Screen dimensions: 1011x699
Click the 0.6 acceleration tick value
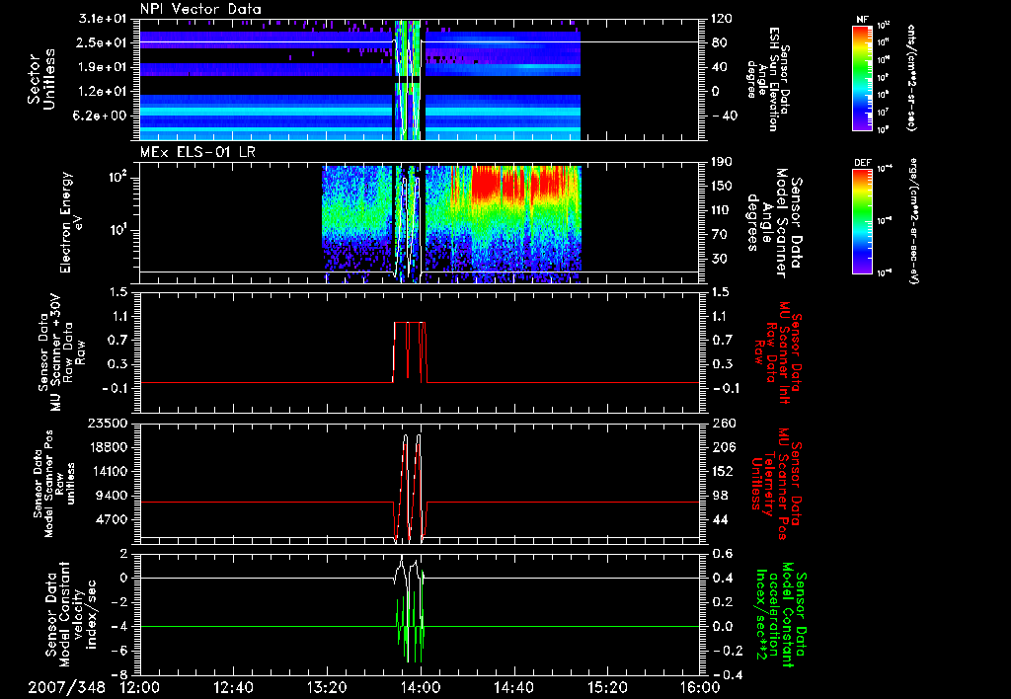(x=722, y=554)
